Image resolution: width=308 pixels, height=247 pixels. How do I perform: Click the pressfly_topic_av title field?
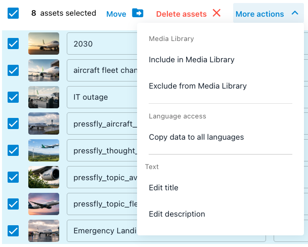(102, 177)
